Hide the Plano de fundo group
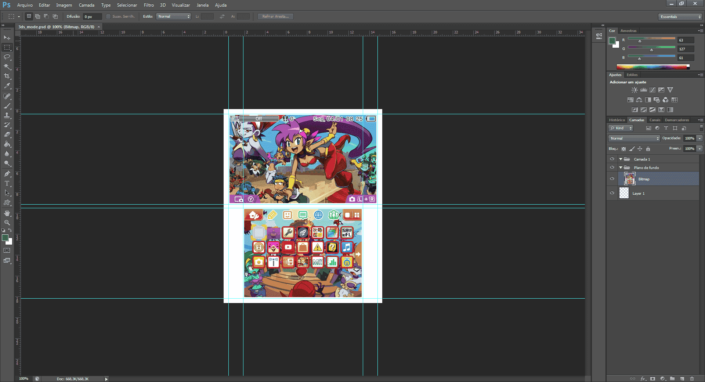 click(612, 167)
